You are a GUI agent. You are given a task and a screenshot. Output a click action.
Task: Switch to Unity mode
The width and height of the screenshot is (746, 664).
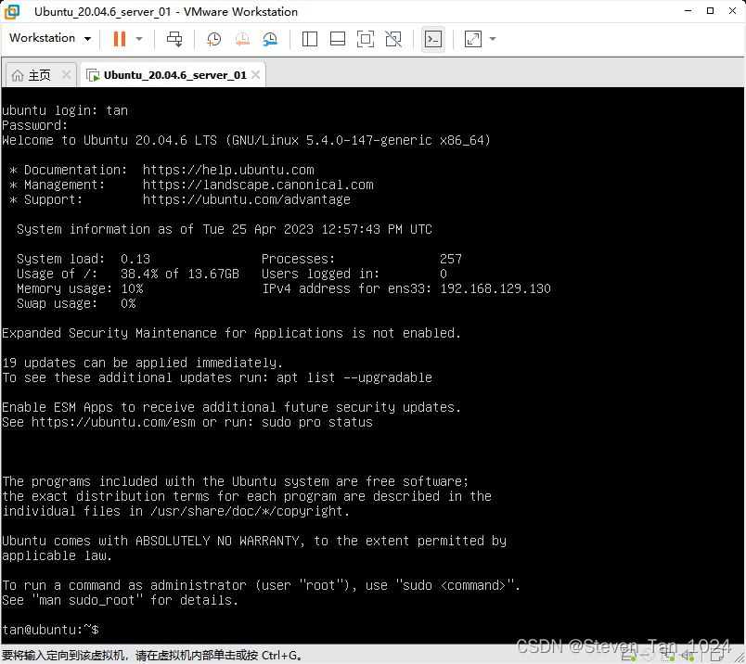click(x=393, y=39)
